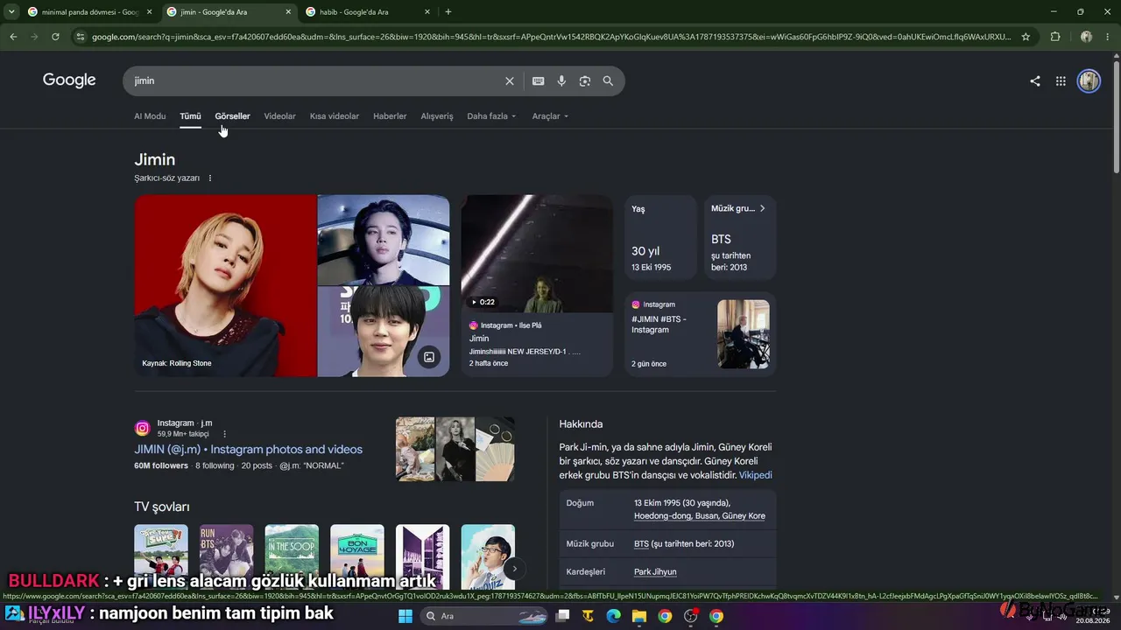The image size is (1121, 630).
Task: Open the Instagram result image preview thumbnails
Action: pos(455,449)
